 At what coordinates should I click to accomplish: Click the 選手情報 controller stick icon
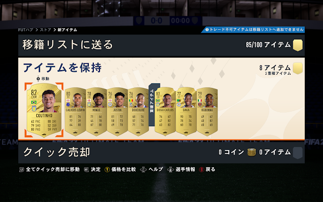(171, 170)
